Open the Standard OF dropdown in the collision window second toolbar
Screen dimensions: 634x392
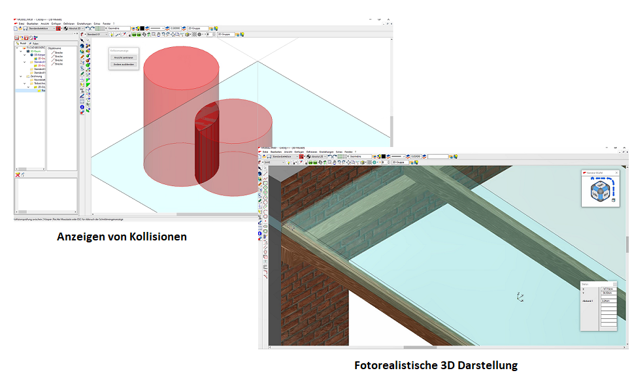pyautogui.click(x=97, y=35)
